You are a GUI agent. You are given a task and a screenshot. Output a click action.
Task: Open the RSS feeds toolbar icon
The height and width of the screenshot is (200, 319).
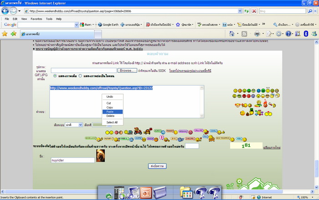point(244,34)
